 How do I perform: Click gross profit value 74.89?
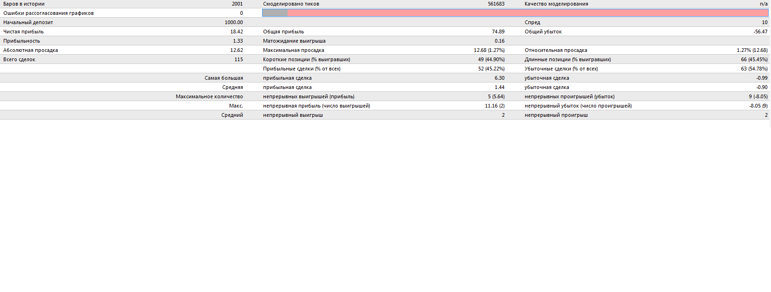[x=498, y=32]
